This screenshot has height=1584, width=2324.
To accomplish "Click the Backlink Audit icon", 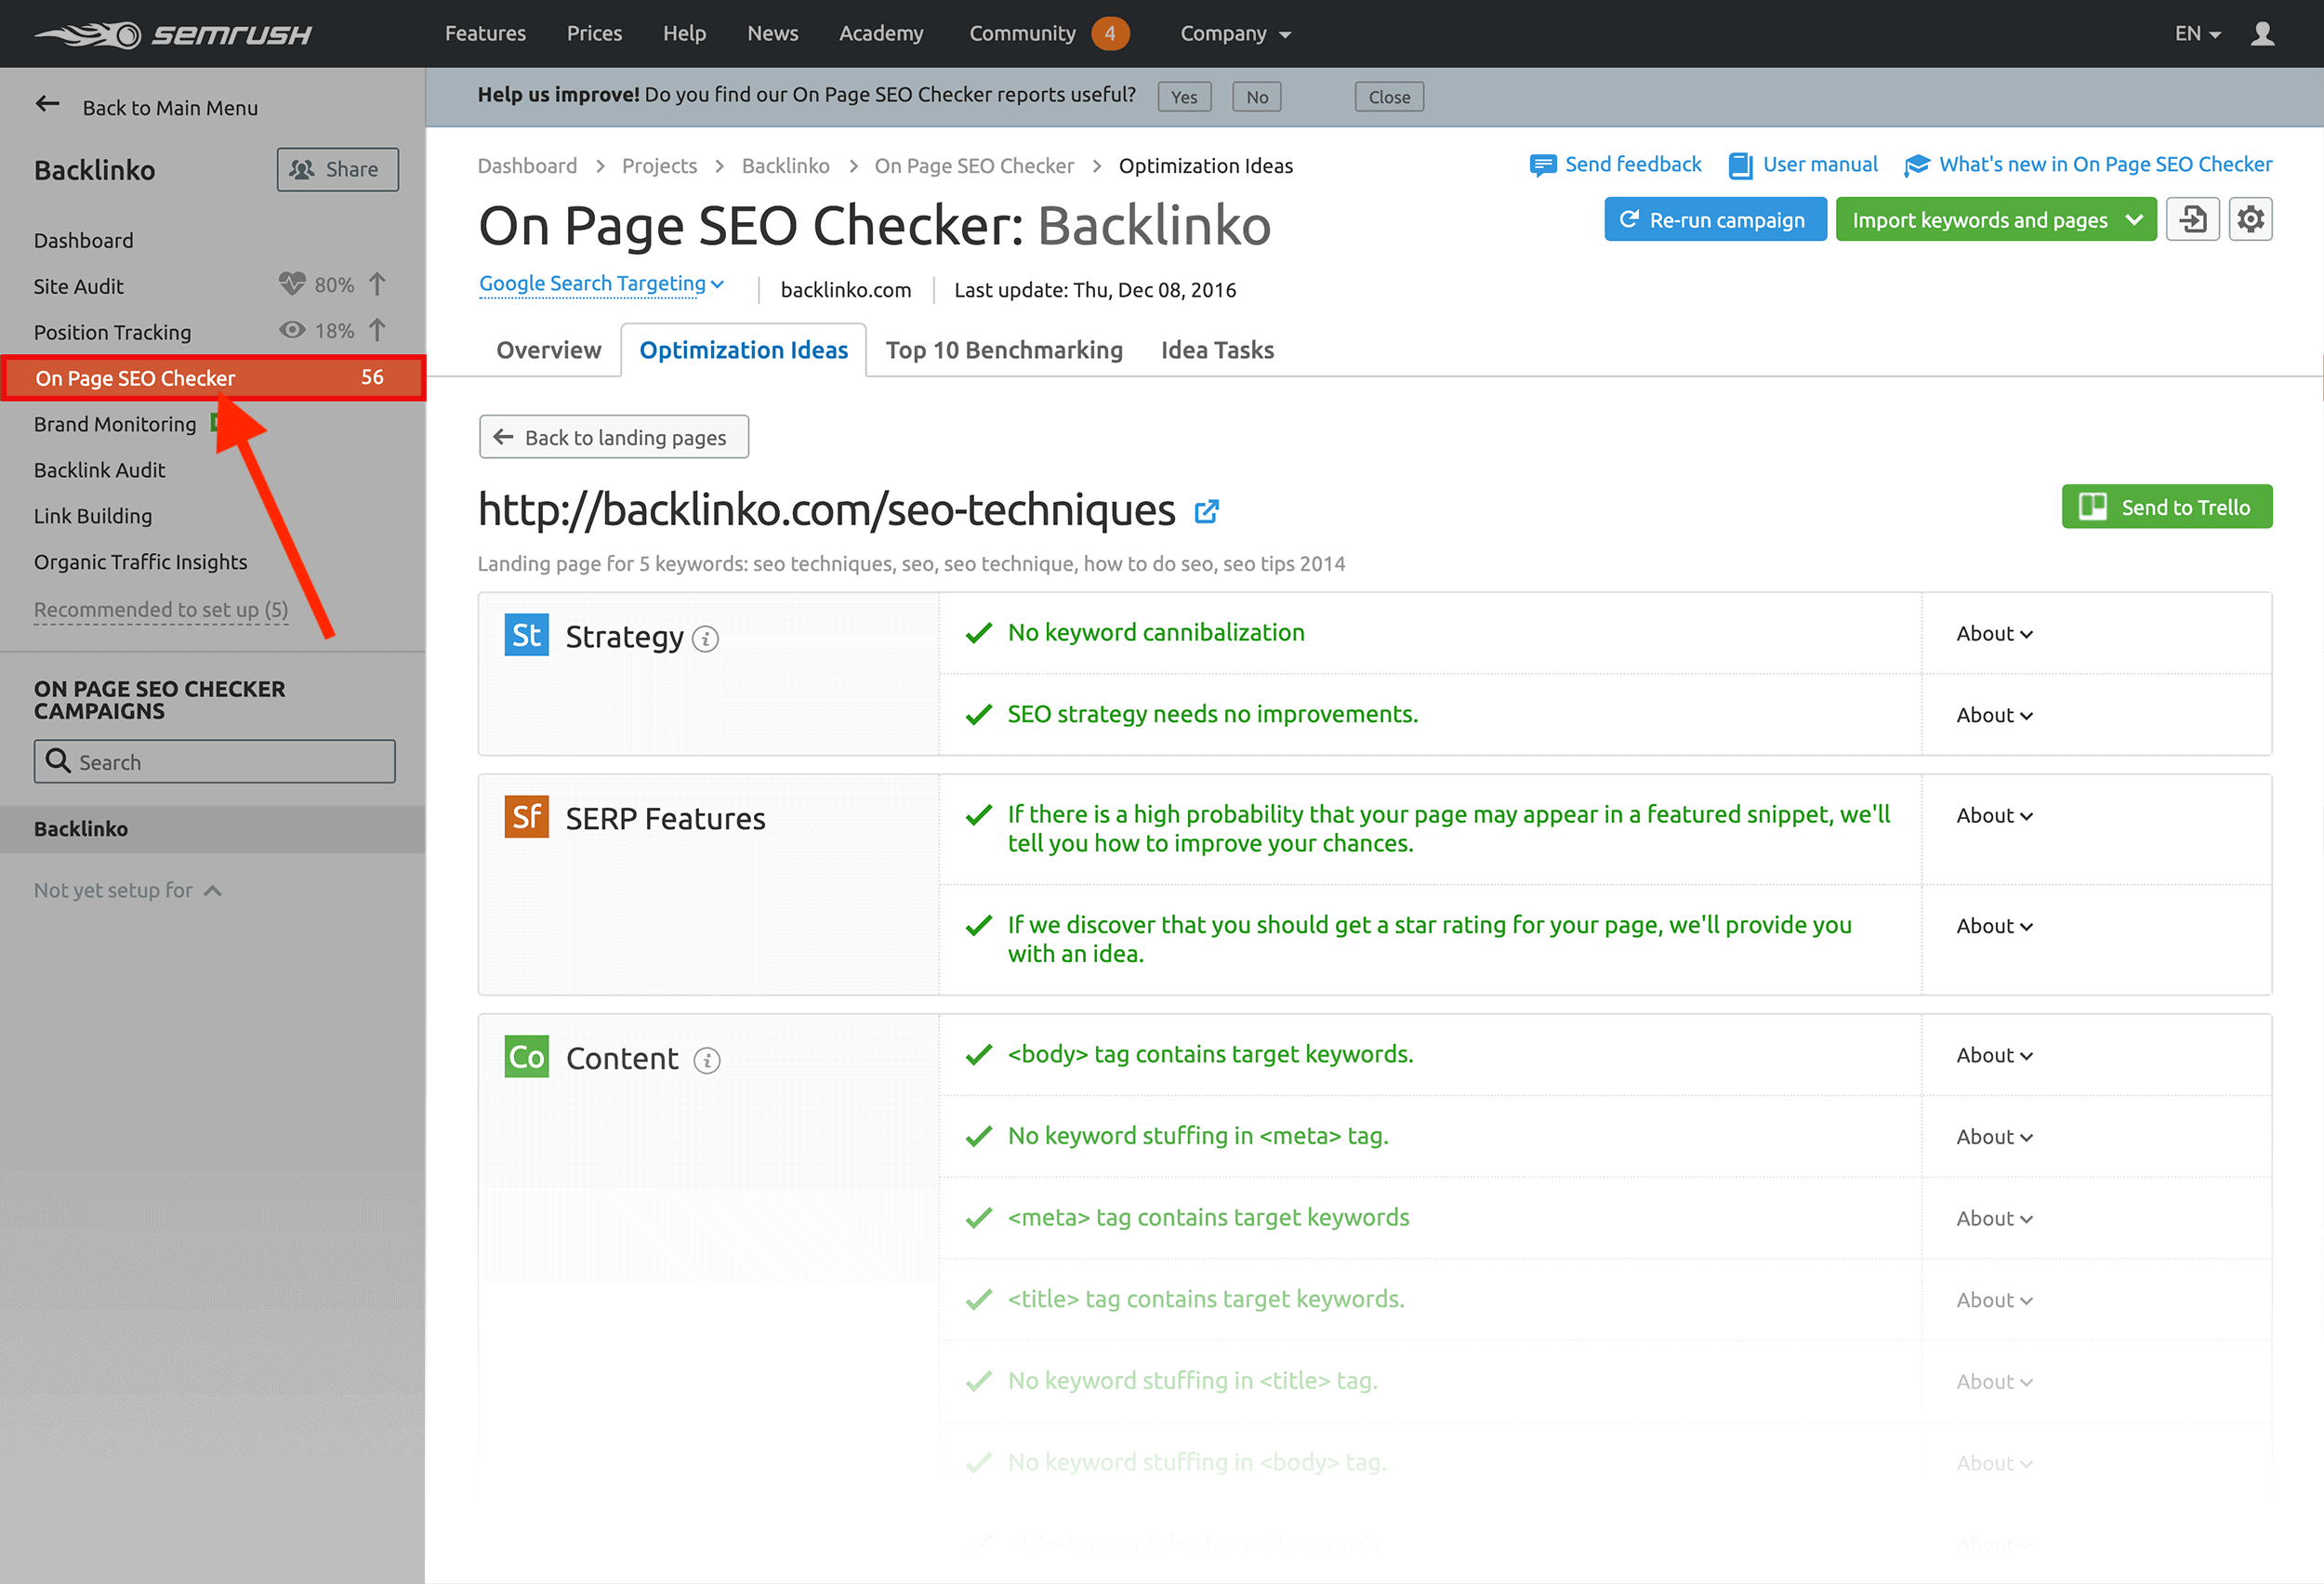I will point(100,469).
